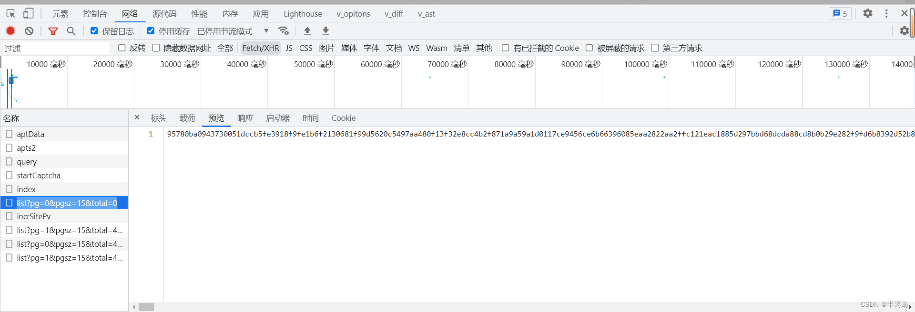Screen dimensions: 915x312
Task: Filter requests by CSS
Action: pyautogui.click(x=305, y=48)
